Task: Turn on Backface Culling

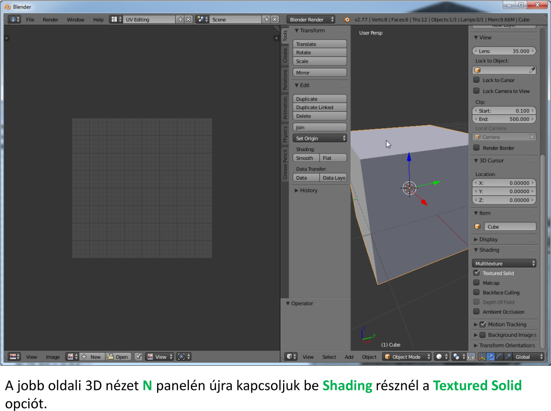Action: (x=476, y=292)
